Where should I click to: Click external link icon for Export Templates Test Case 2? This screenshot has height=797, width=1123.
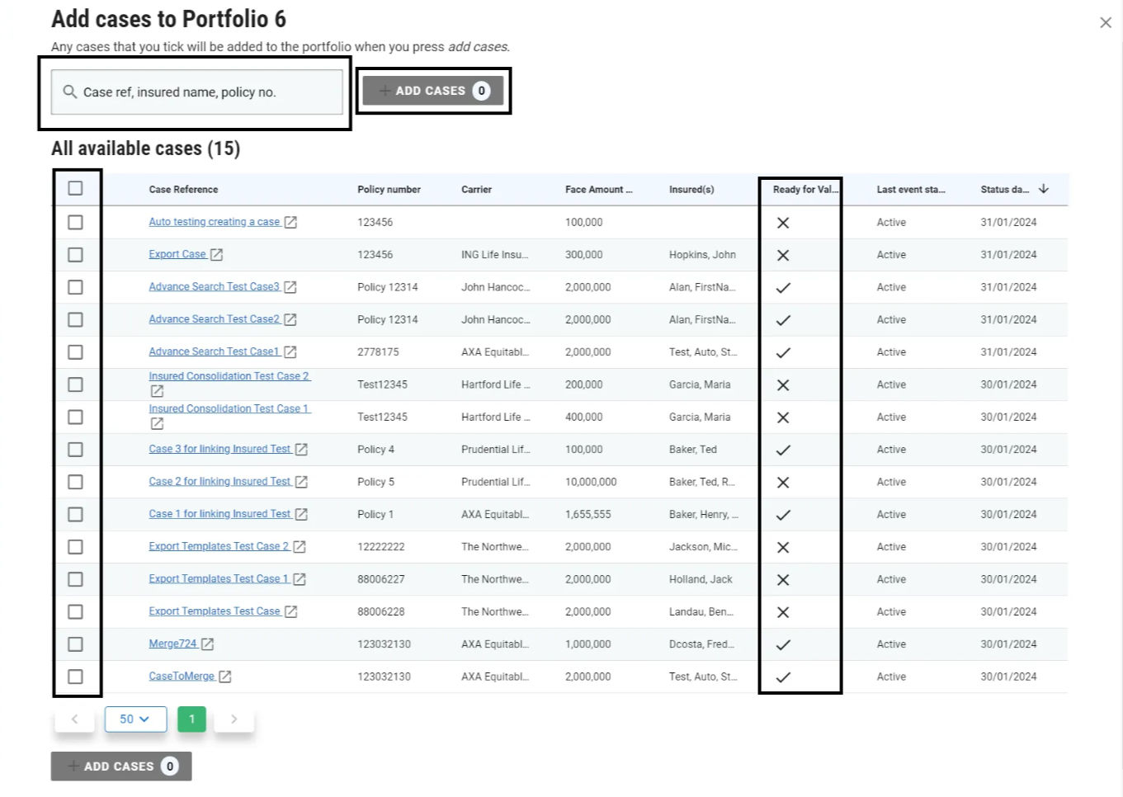300,547
